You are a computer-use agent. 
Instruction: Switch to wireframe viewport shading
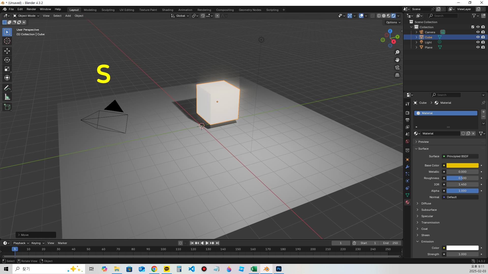pyautogui.click(x=379, y=16)
